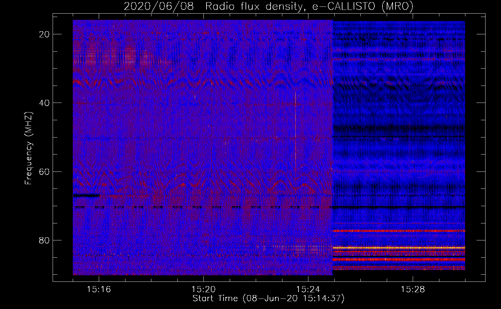Image resolution: width=501 pixels, height=309 pixels.
Task: Click the 'Start Time (08-Jun-20 15:14:37)' x-axis label
Action: coord(268,298)
